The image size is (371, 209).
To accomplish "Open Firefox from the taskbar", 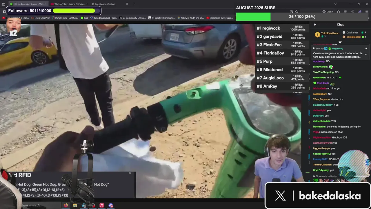I will point(66,206).
